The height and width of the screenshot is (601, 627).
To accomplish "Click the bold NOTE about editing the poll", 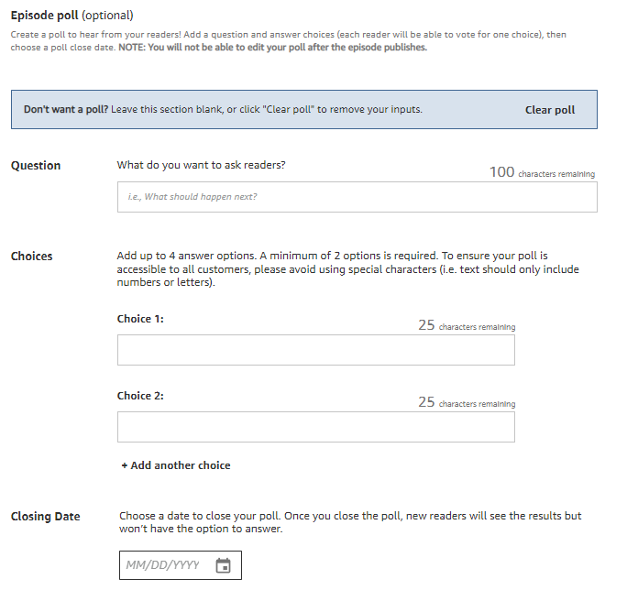I will 272,48.
